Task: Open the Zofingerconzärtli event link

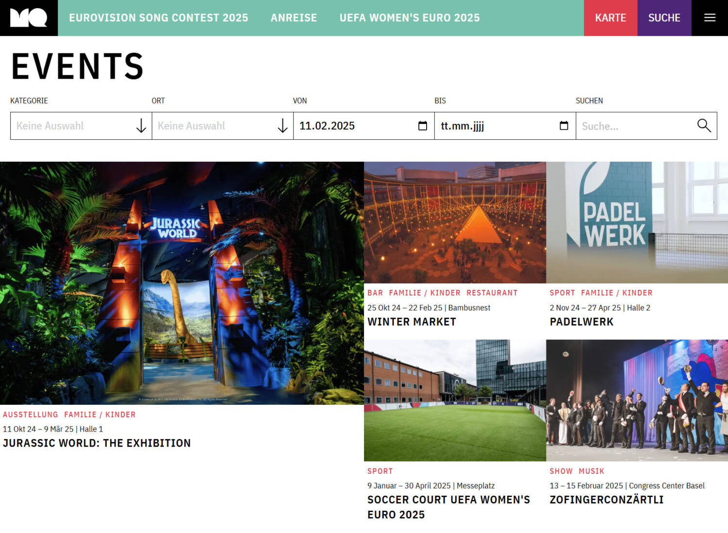Action: [x=606, y=500]
